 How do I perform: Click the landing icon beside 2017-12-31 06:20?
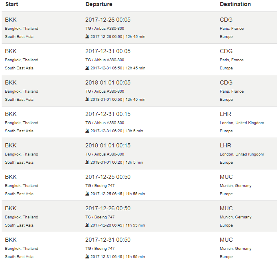point(87,131)
